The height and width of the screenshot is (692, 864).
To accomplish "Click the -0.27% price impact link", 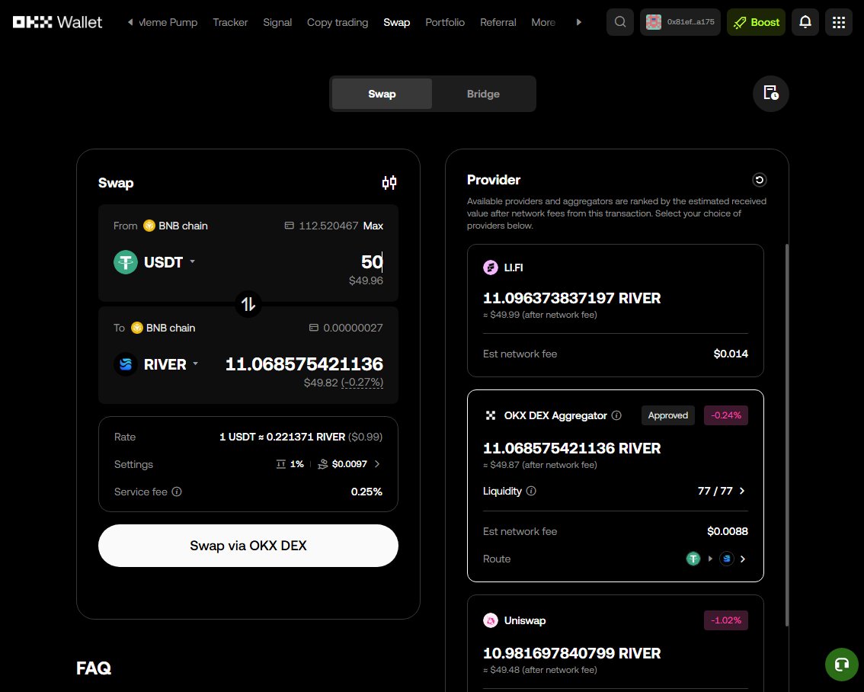I will [362, 383].
